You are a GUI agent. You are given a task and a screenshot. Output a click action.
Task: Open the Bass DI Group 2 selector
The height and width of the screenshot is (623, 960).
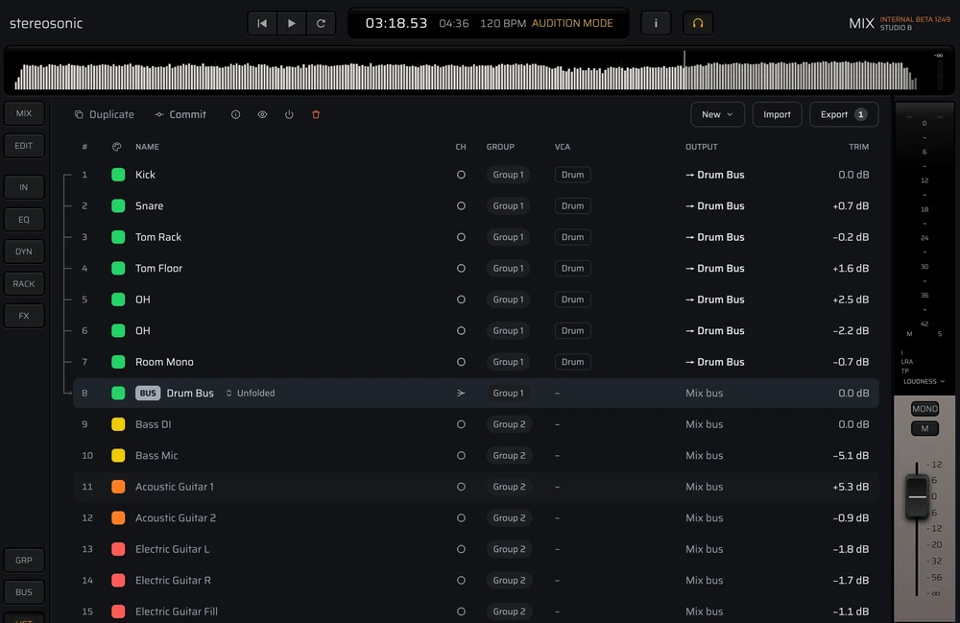click(x=509, y=424)
